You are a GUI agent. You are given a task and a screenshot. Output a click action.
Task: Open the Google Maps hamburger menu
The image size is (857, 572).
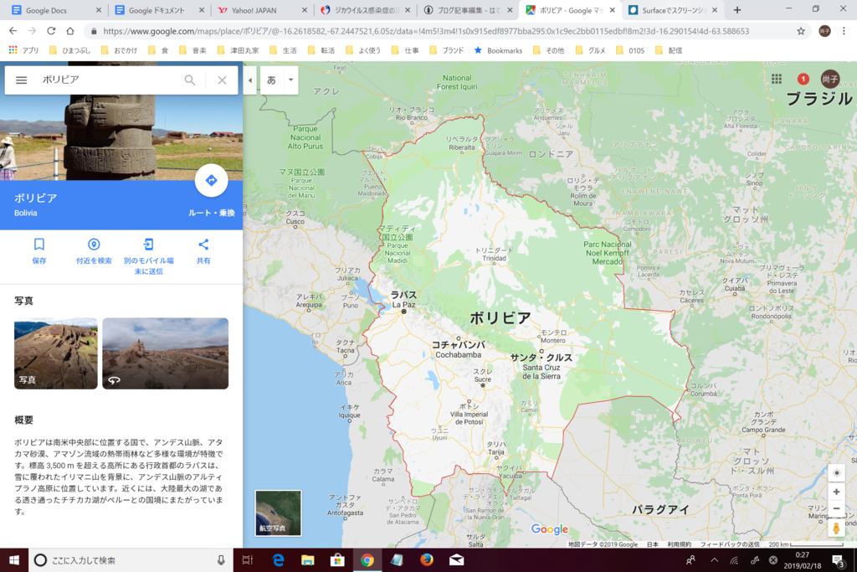point(21,80)
